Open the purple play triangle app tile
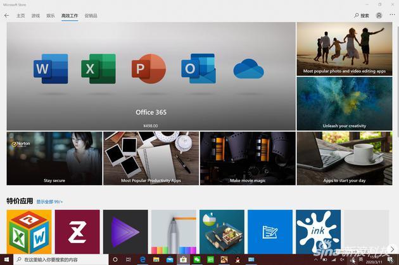399x265 pixels. [x=125, y=231]
